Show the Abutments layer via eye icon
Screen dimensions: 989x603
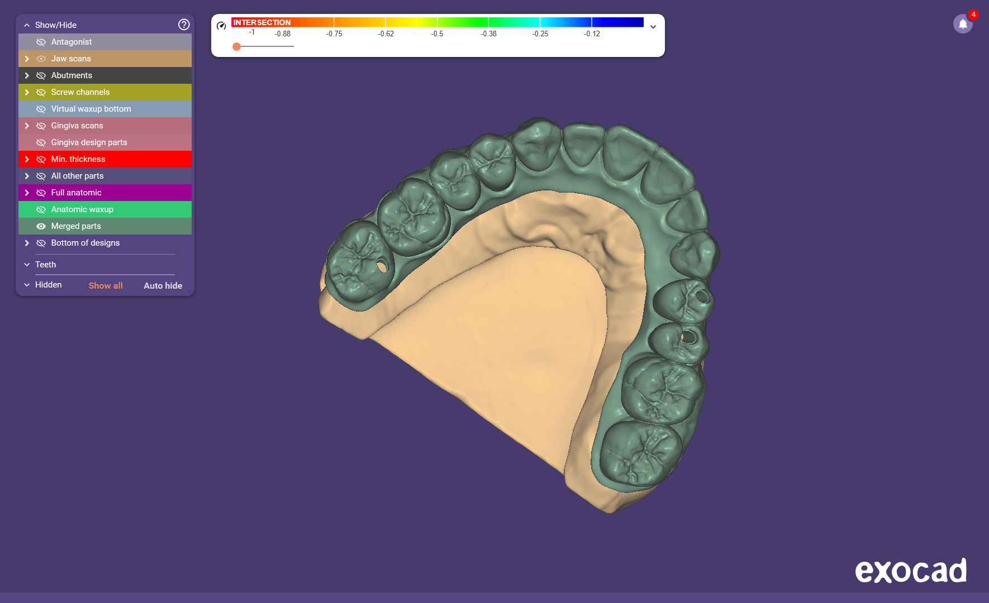[41, 75]
